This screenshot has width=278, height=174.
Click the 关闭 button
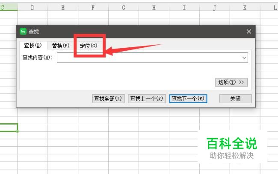236,99
